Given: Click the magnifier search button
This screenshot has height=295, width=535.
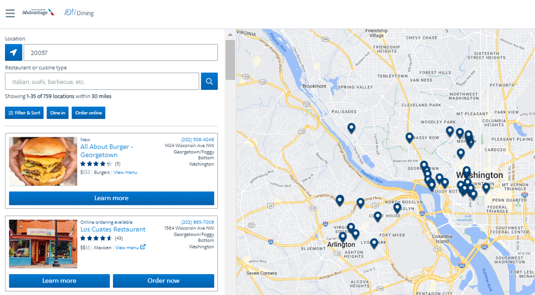Looking at the screenshot, I should click(209, 81).
